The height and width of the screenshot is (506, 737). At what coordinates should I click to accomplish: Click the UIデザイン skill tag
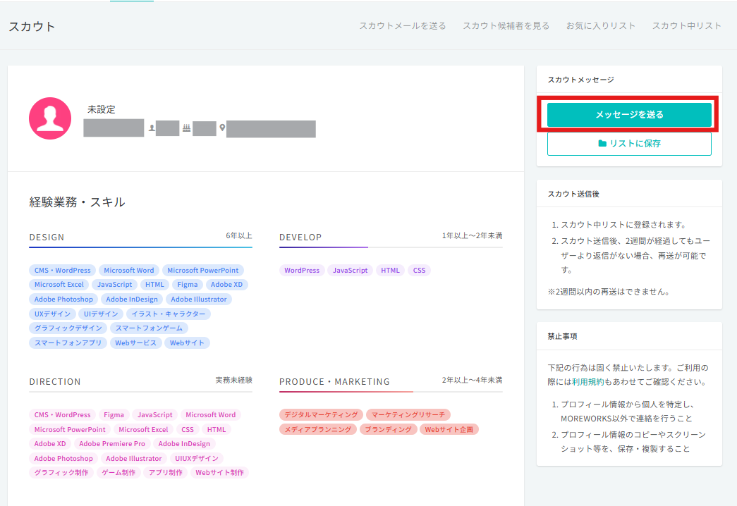pos(101,314)
